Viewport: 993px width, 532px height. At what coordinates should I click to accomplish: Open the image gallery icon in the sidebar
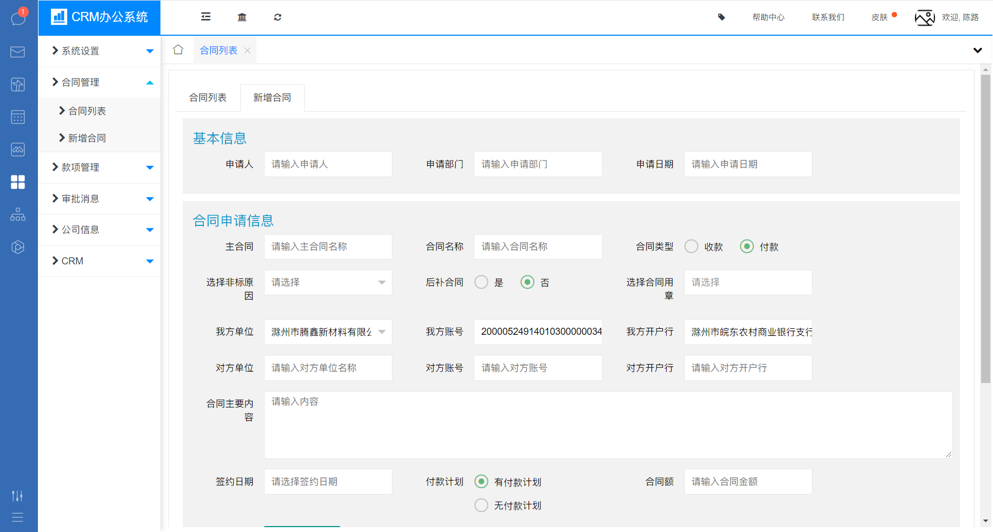(18, 150)
